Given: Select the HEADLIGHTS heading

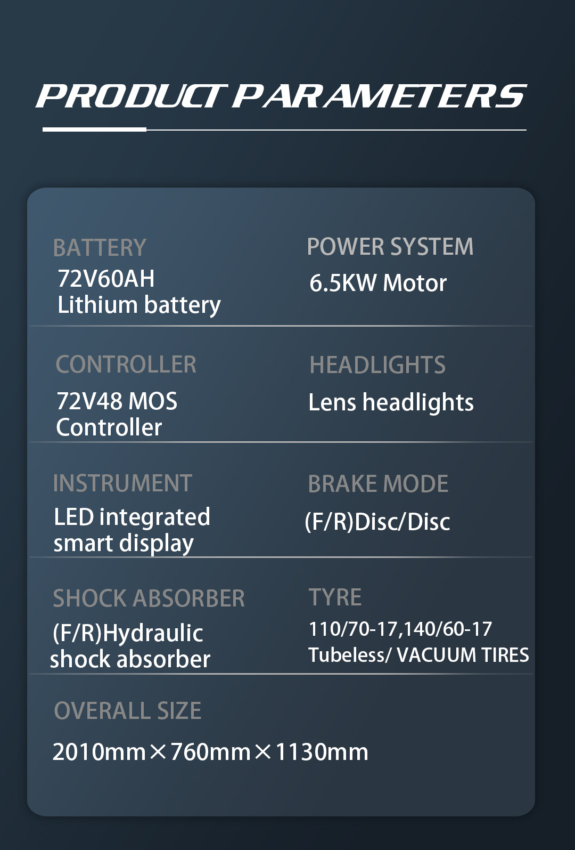Looking at the screenshot, I should pos(377,365).
